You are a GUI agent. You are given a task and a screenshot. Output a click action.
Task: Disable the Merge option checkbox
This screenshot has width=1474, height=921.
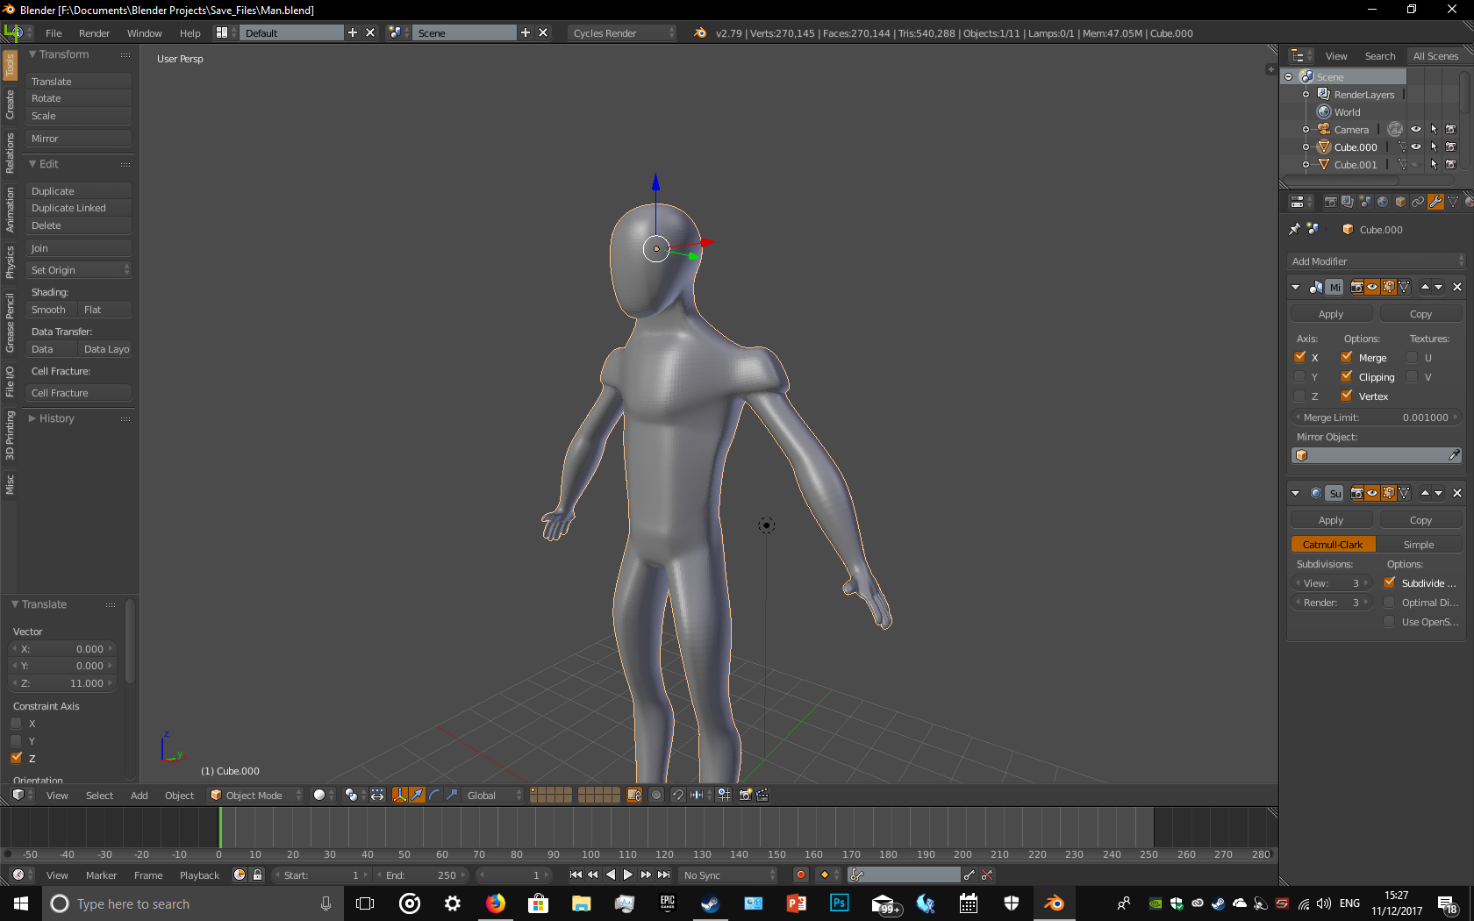click(x=1347, y=357)
